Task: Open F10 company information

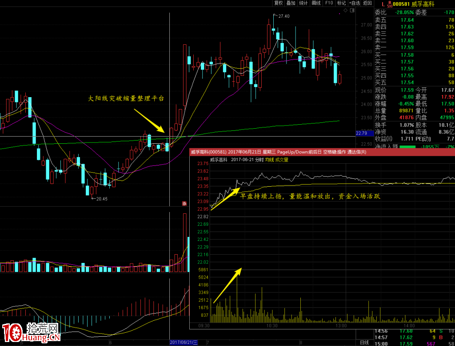Action: click(329, 3)
